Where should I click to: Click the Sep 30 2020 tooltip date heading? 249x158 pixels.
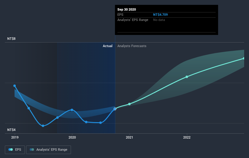[x=127, y=9]
